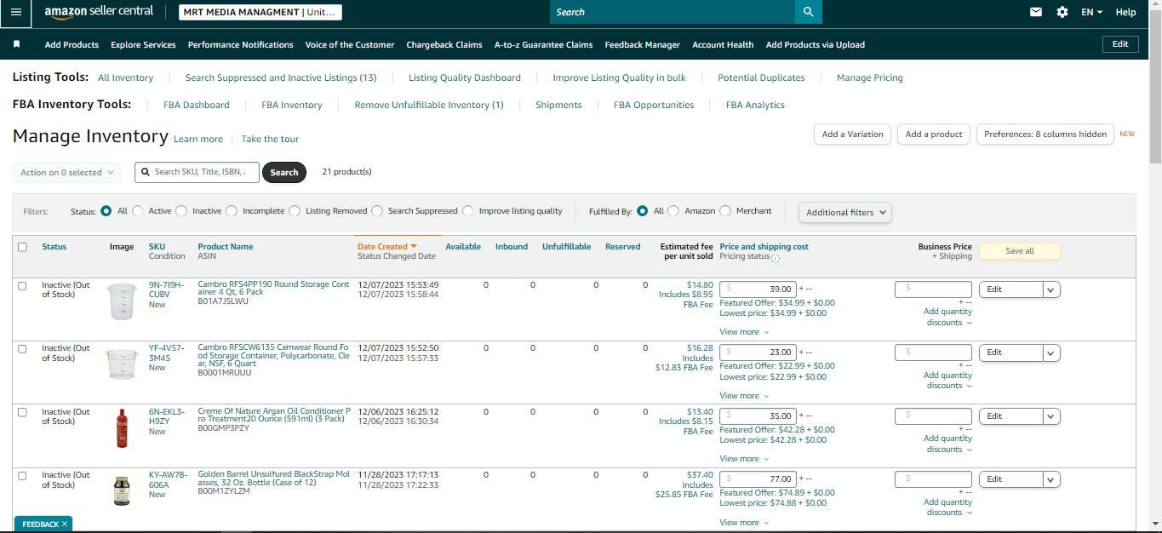The width and height of the screenshot is (1162, 533).
Task: Open Explore Services menu item
Action: (x=143, y=44)
